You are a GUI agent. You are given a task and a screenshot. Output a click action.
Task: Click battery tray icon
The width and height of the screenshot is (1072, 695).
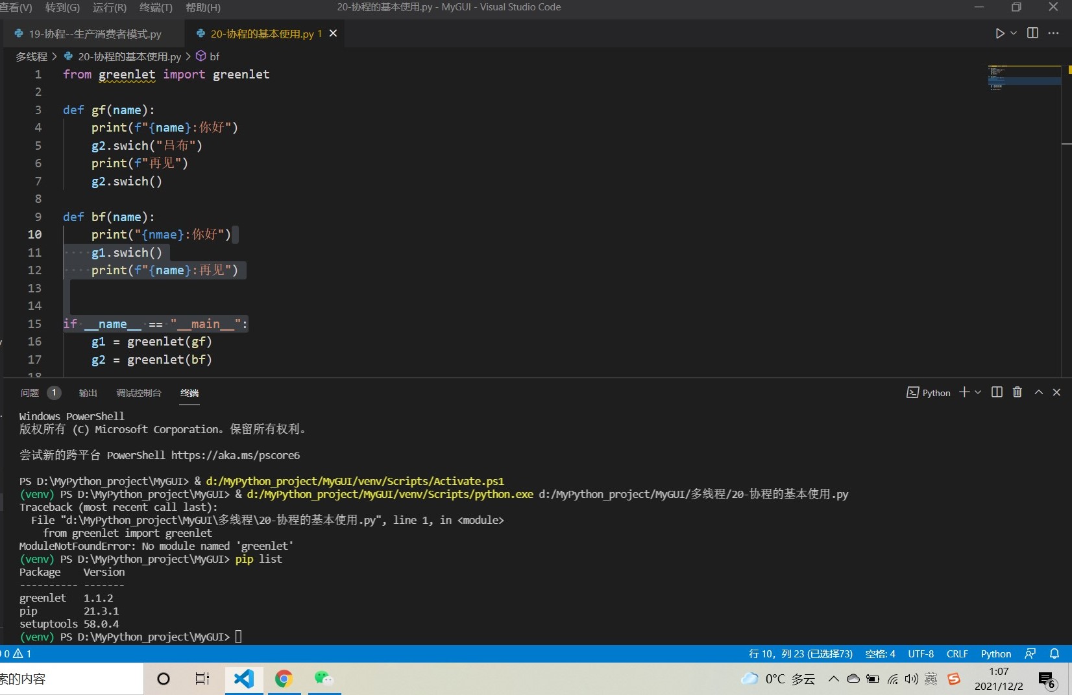pos(873,679)
